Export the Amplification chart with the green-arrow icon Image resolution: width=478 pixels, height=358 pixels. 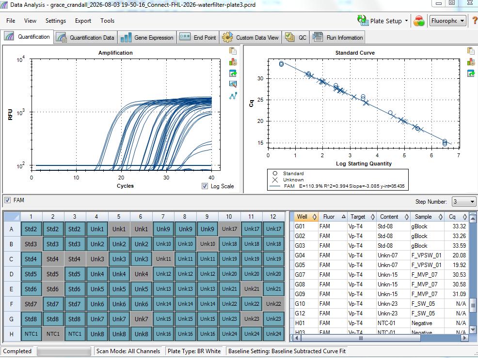pos(233,74)
